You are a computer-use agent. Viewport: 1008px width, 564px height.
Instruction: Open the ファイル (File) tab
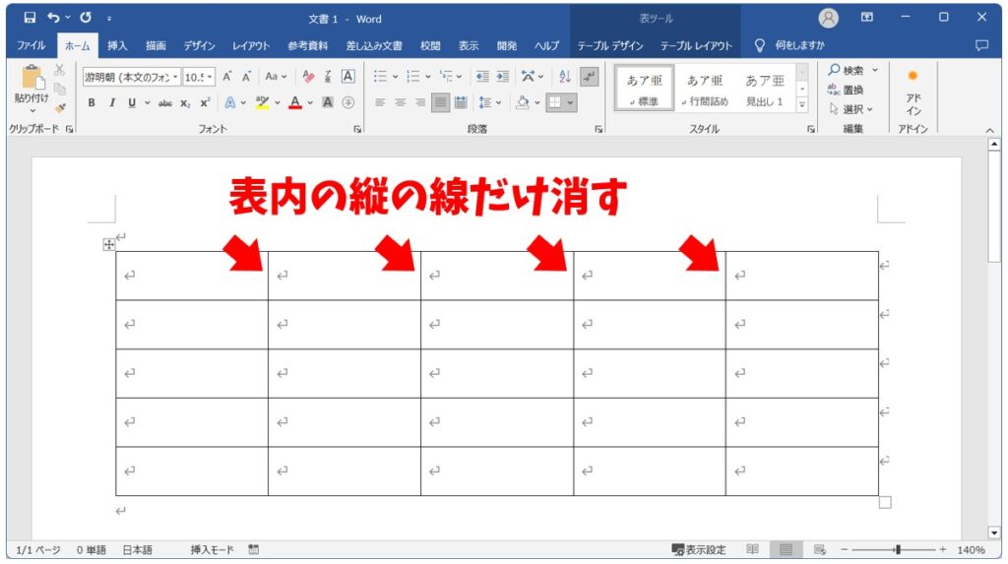tap(31, 45)
